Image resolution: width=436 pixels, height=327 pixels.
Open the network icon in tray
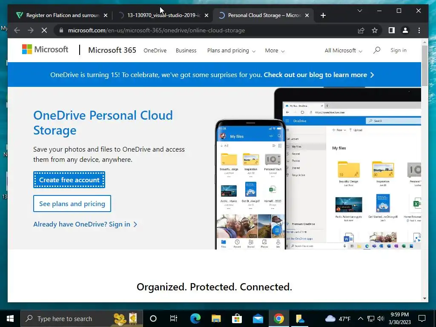[x=371, y=318]
